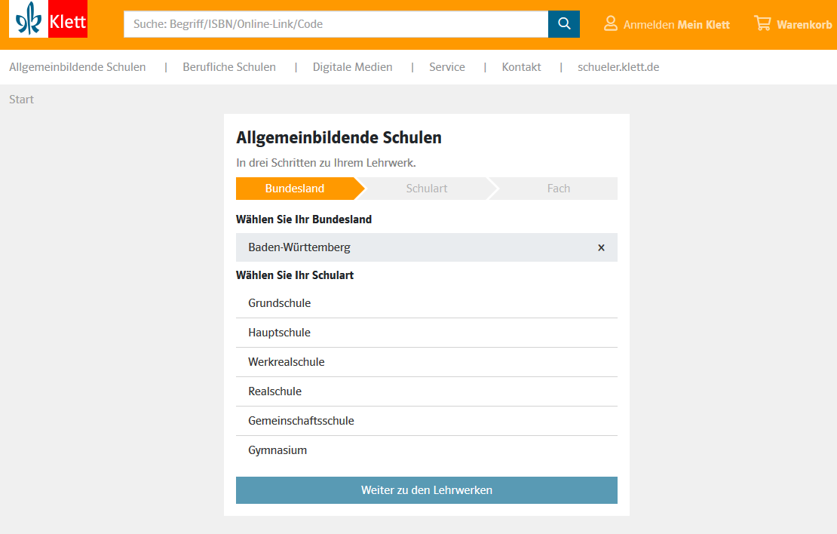The width and height of the screenshot is (837, 534).
Task: Open the Service menu
Action: (447, 67)
